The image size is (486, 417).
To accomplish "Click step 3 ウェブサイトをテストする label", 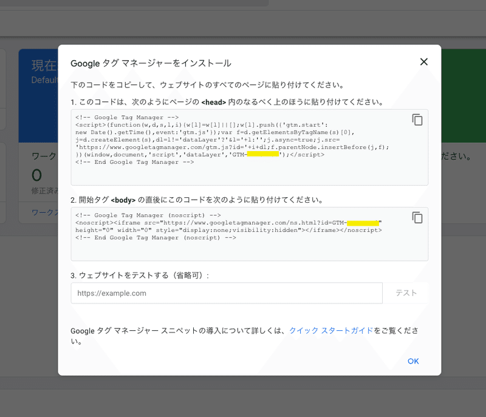I will pos(140,275).
